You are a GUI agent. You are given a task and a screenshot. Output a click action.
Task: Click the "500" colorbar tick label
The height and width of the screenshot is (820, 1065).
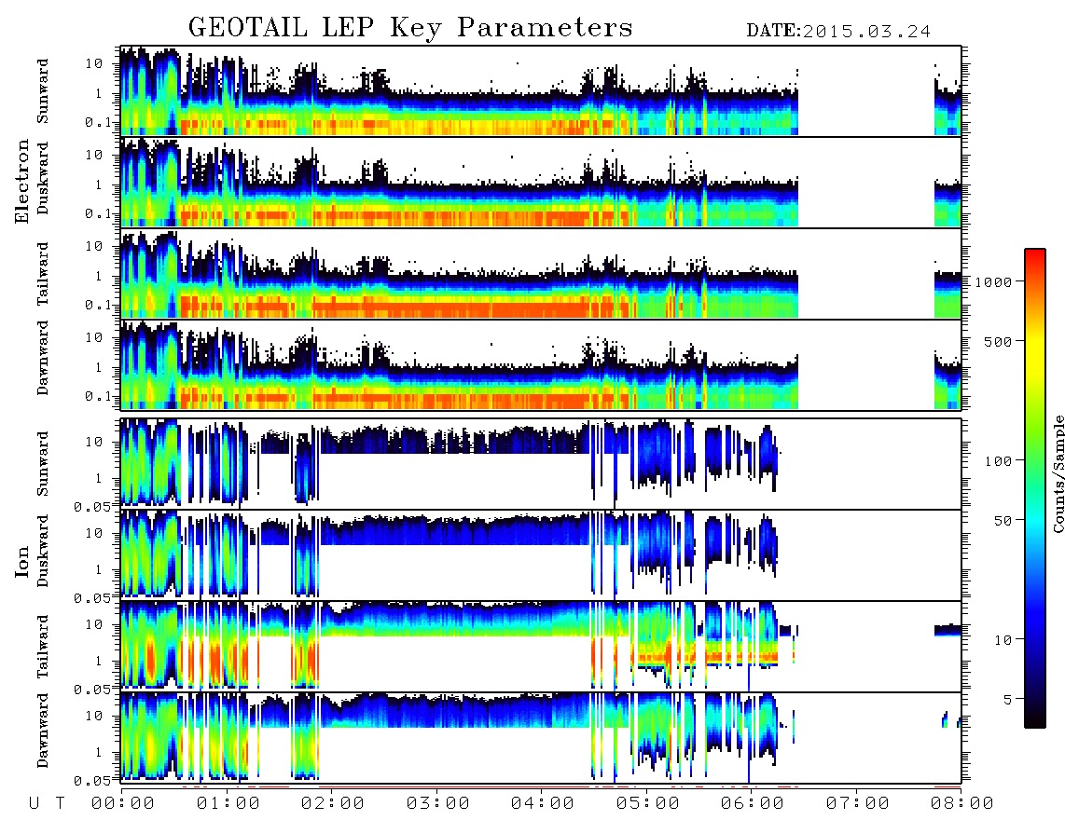coord(999,341)
